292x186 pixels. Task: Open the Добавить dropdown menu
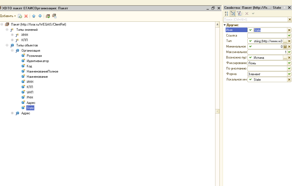coord(8,16)
